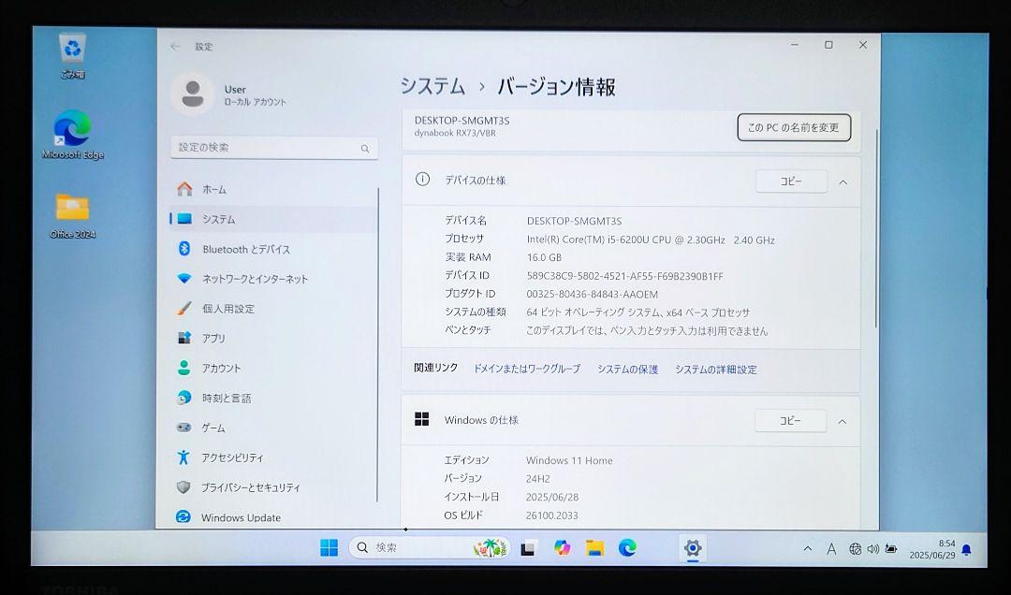Open the Recycle Bin desktop icon

tap(73, 56)
